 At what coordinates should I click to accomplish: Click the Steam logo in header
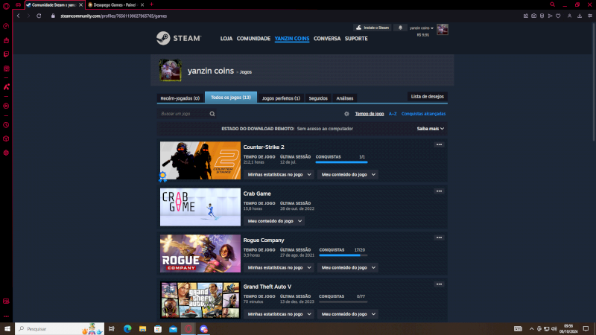point(179,38)
